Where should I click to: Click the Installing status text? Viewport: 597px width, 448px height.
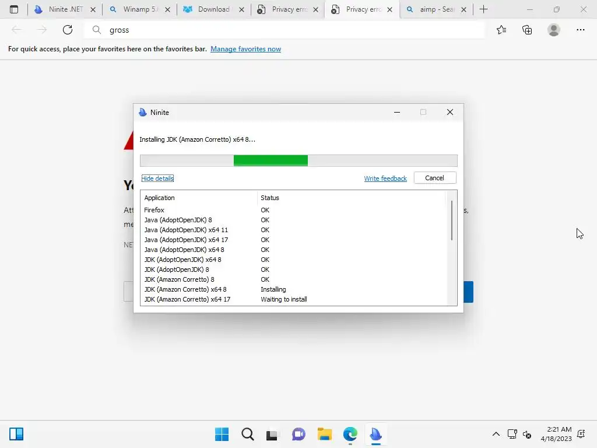273,289
